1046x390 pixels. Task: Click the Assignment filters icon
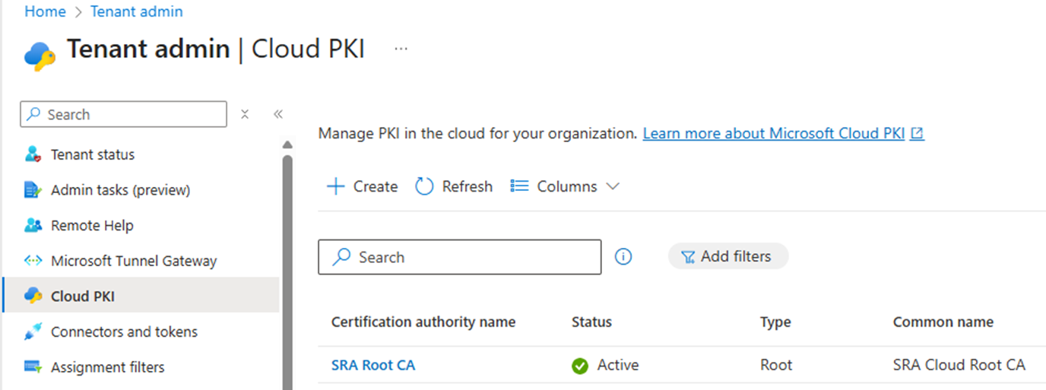point(33,367)
